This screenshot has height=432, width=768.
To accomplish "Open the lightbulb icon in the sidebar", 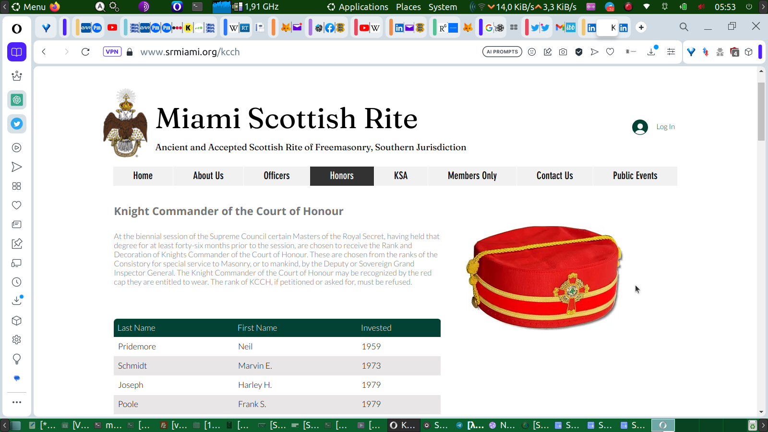I will [x=17, y=359].
